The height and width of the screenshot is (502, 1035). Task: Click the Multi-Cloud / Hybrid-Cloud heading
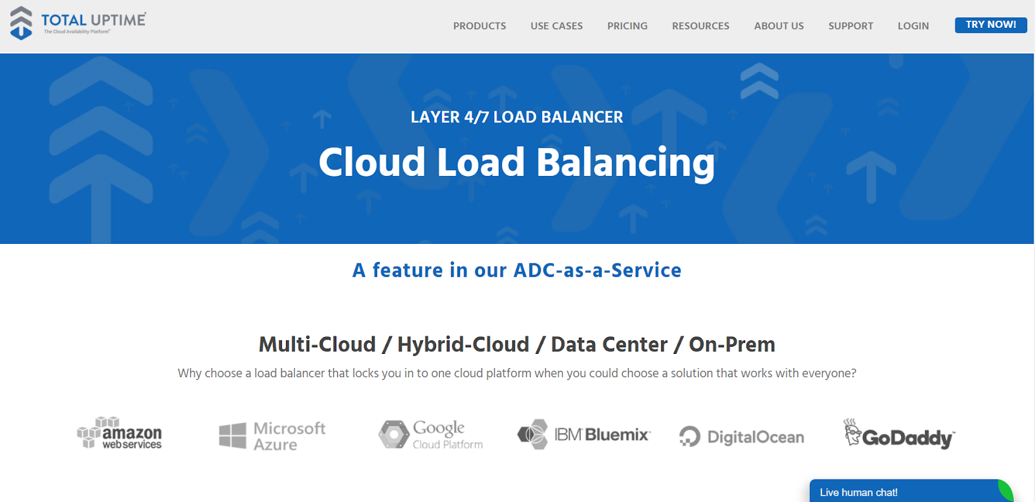tap(517, 344)
